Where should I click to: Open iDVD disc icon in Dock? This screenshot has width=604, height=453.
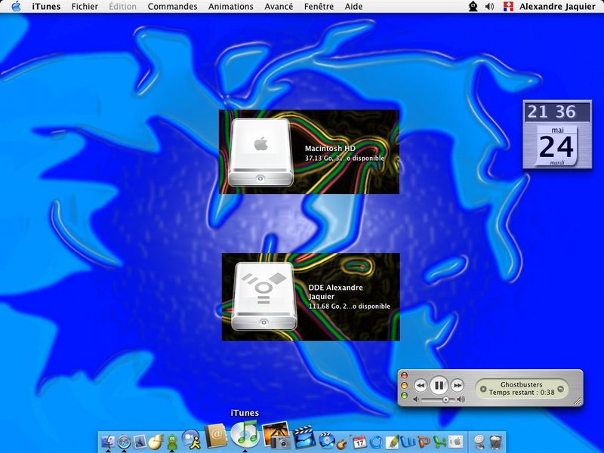327,440
